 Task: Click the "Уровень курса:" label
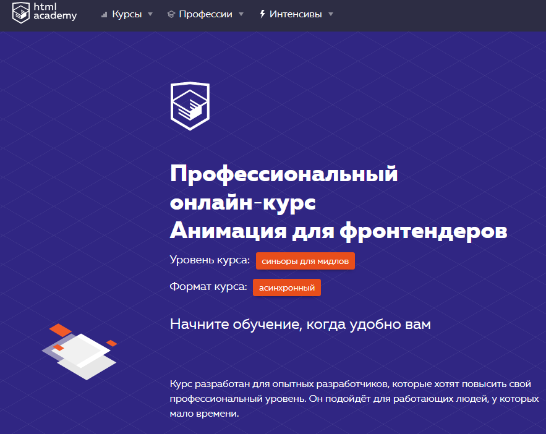point(210,260)
